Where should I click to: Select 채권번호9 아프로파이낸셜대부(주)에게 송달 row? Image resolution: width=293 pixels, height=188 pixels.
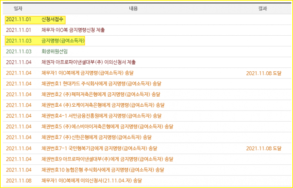(x=146, y=159)
